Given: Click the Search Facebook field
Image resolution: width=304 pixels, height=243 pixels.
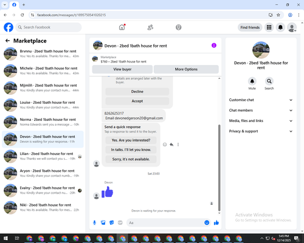Looking at the screenshot, I should [49, 27].
